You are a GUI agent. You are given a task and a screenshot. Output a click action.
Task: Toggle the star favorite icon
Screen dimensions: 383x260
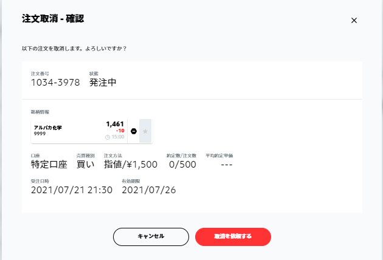click(x=145, y=131)
